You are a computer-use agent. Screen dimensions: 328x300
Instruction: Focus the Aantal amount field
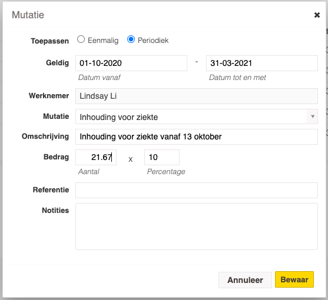96,157
